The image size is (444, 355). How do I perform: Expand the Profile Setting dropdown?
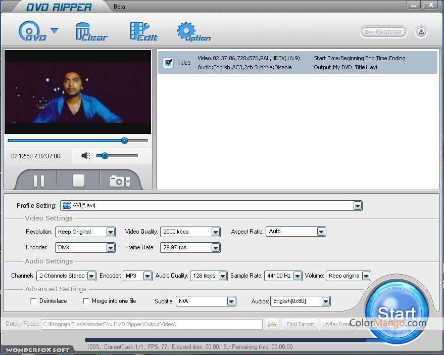[358, 206]
